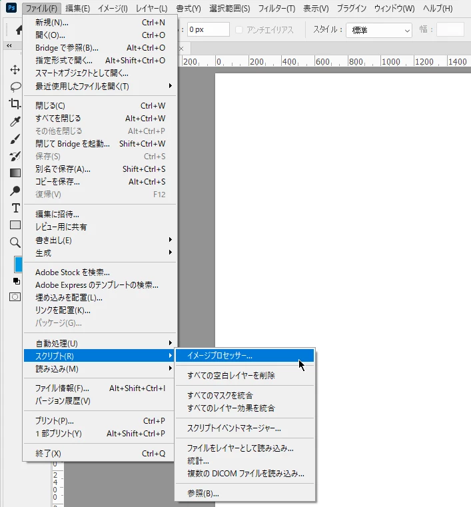The image size is (471, 507).
Task: Open the フィルター menu
Action: (276, 8)
